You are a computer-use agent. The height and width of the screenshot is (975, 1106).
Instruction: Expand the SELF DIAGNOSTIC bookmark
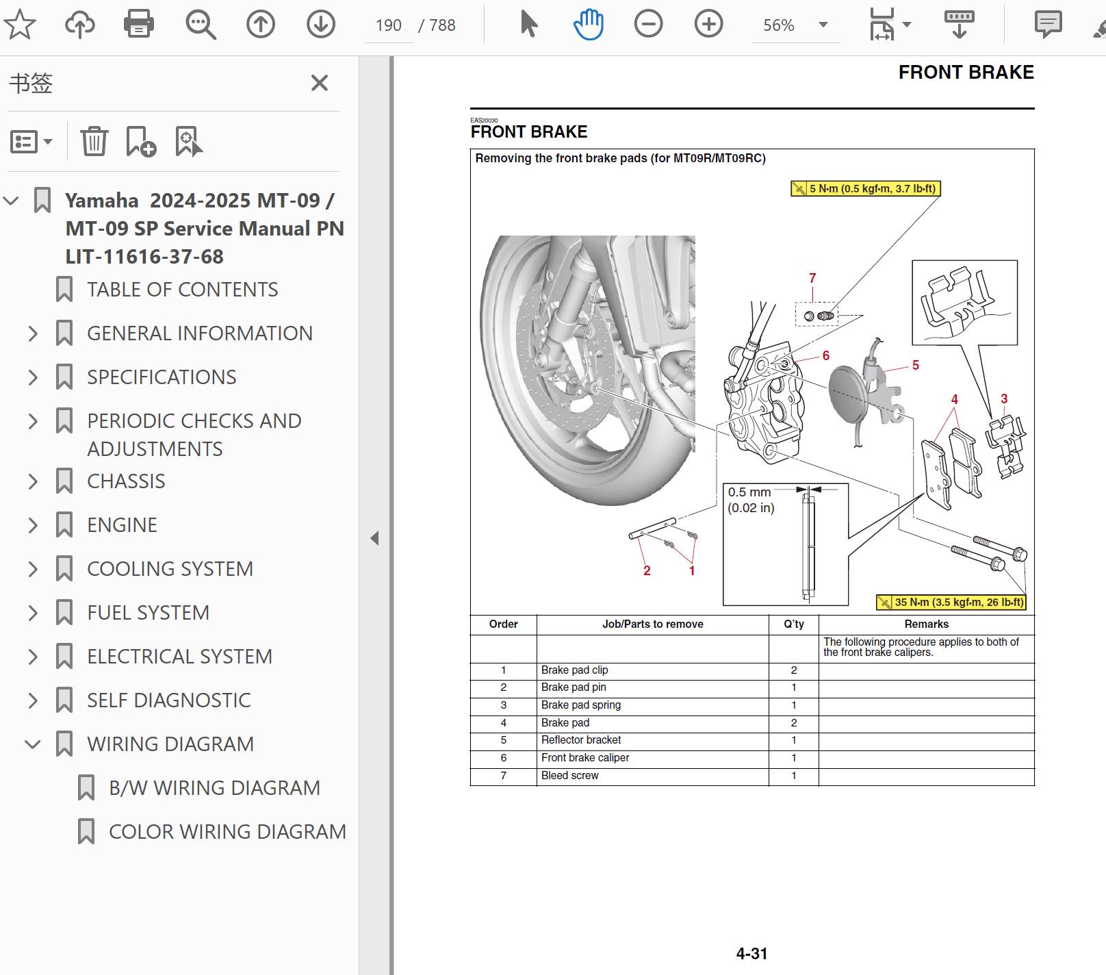33,700
